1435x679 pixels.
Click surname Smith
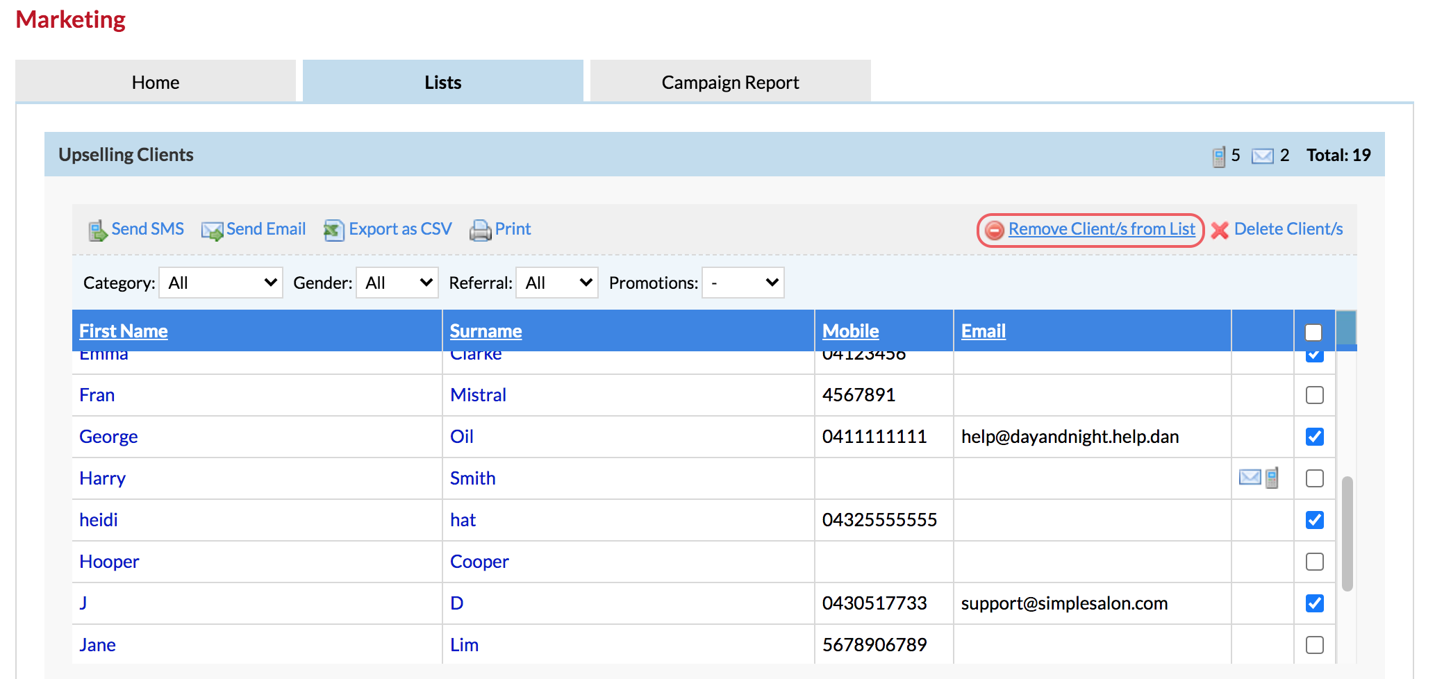click(x=473, y=478)
